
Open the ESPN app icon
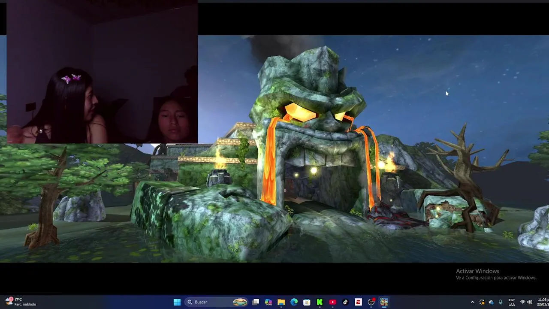click(x=358, y=302)
